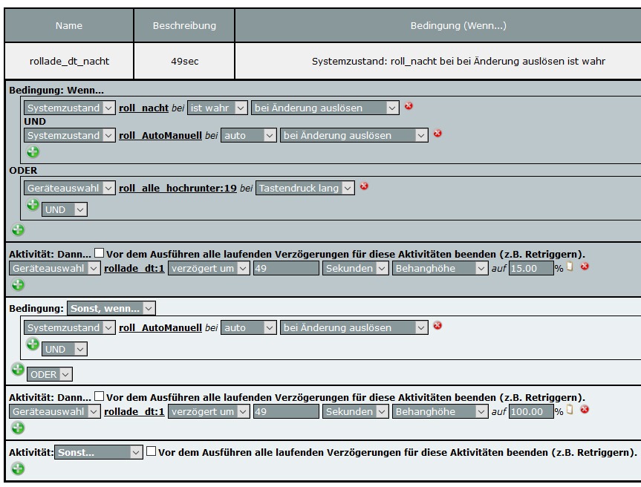Screen dimensions: 641x487
Task: Add an activity below the 100.00% Behanghöhe row
Action: pos(18,428)
